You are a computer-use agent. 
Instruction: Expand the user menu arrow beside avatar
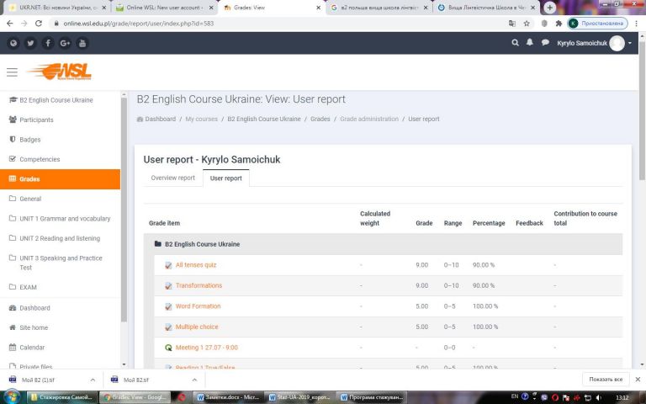(x=630, y=43)
